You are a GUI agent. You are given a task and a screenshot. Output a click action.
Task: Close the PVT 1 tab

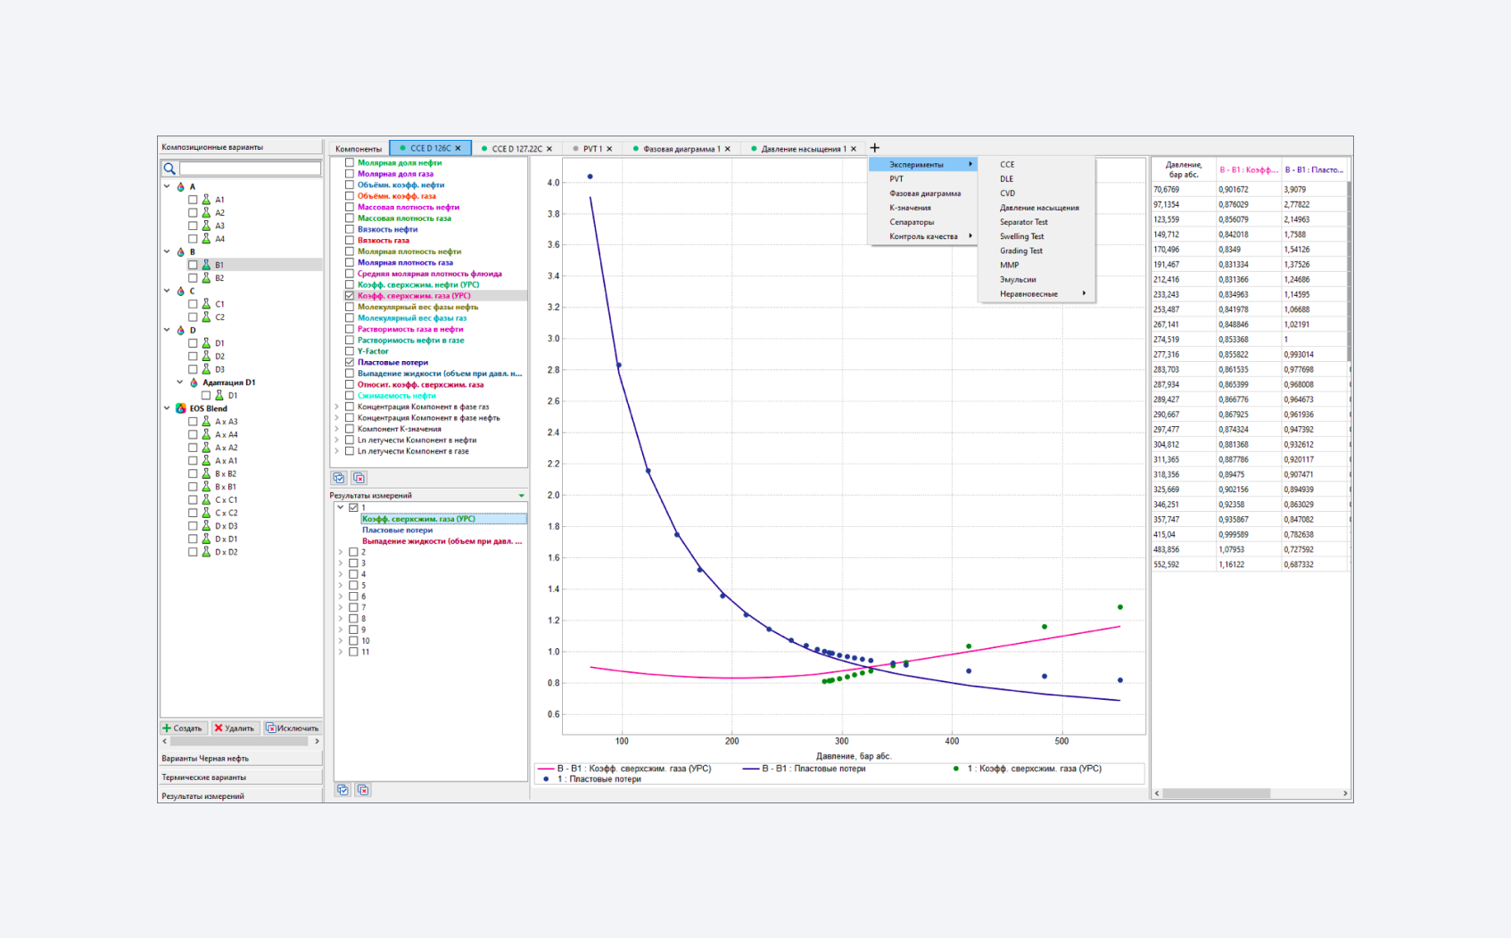[x=610, y=149]
